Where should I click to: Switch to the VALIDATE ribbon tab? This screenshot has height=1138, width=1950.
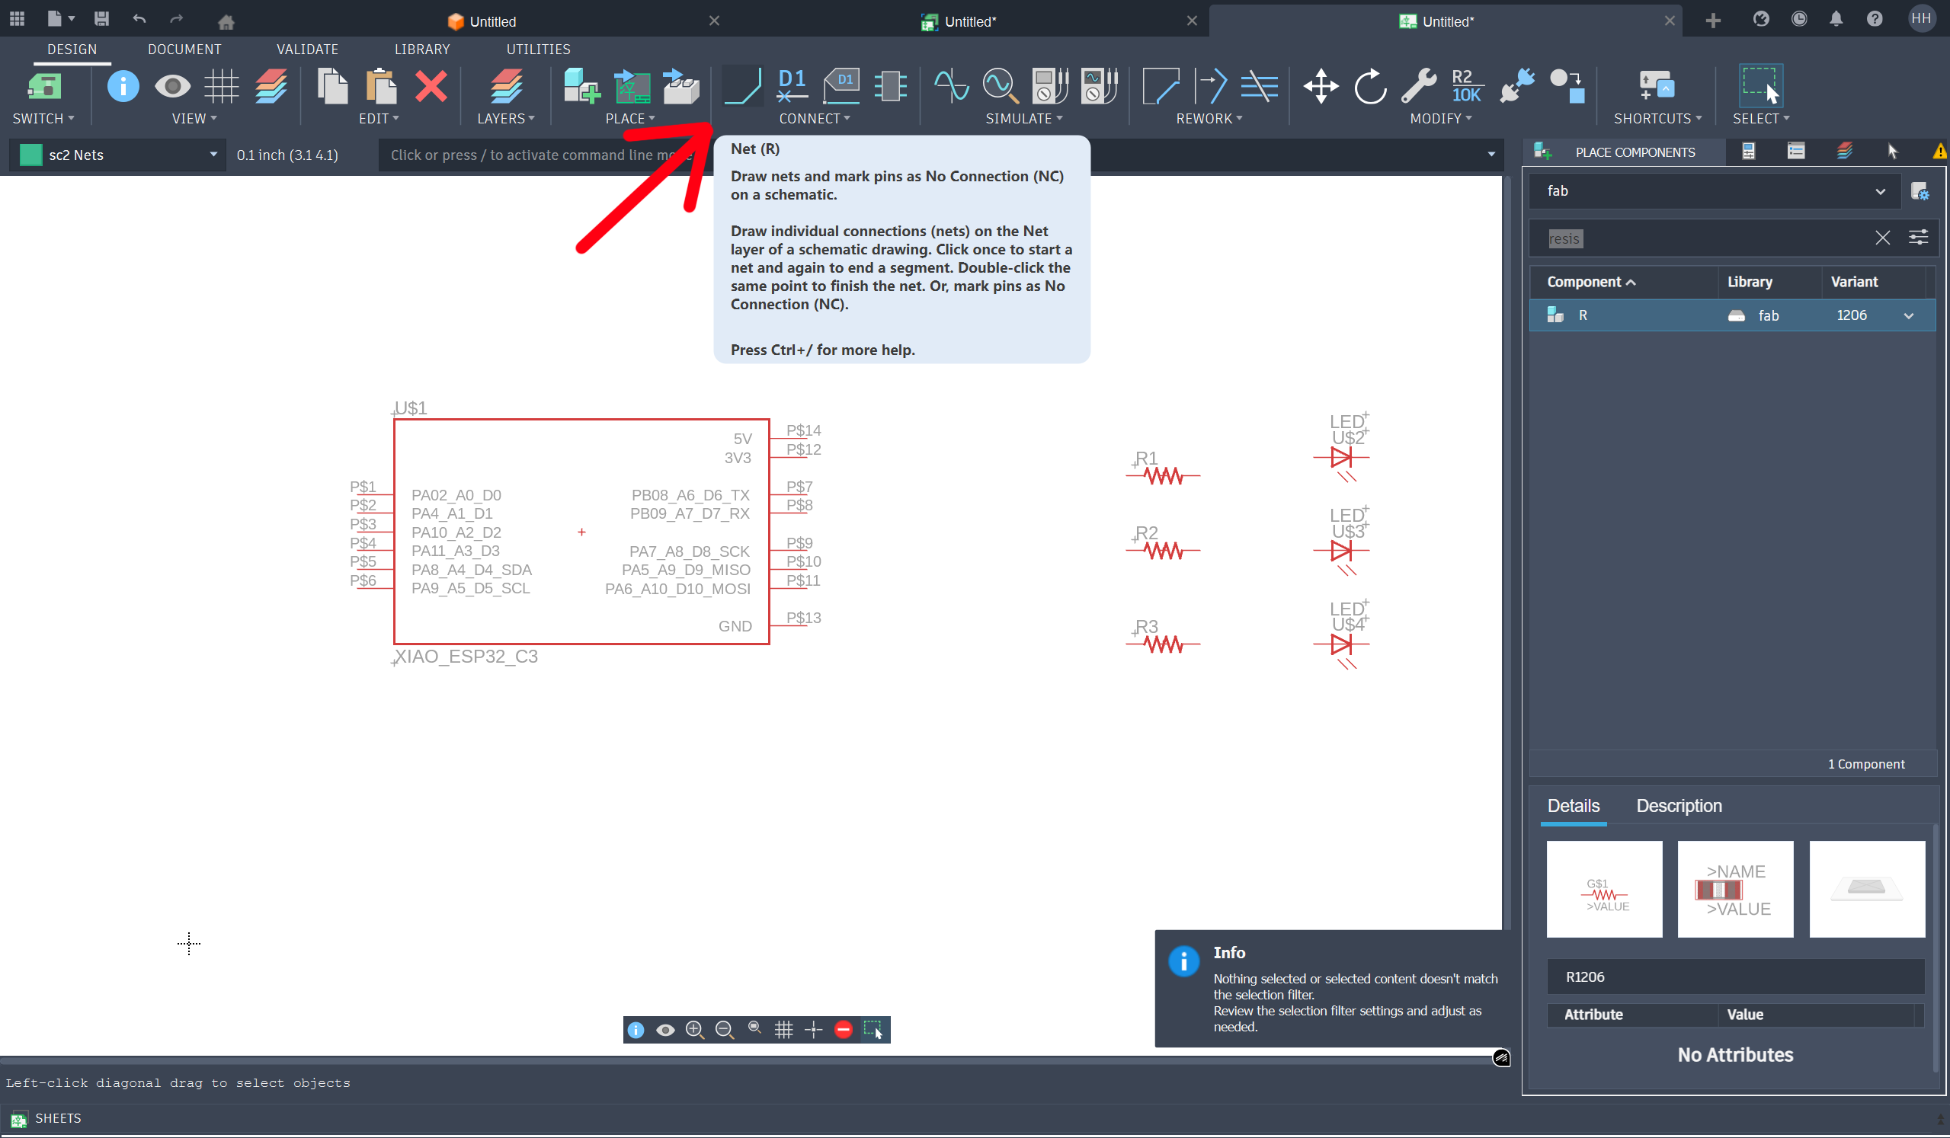point(306,49)
